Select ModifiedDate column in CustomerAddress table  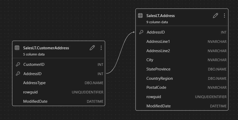point(59,101)
